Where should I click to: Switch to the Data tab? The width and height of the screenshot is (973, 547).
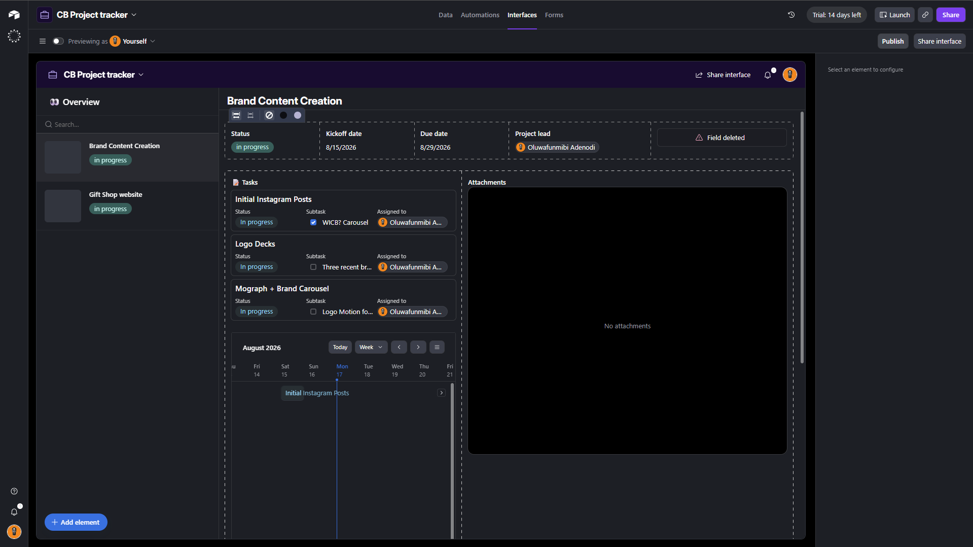click(446, 15)
